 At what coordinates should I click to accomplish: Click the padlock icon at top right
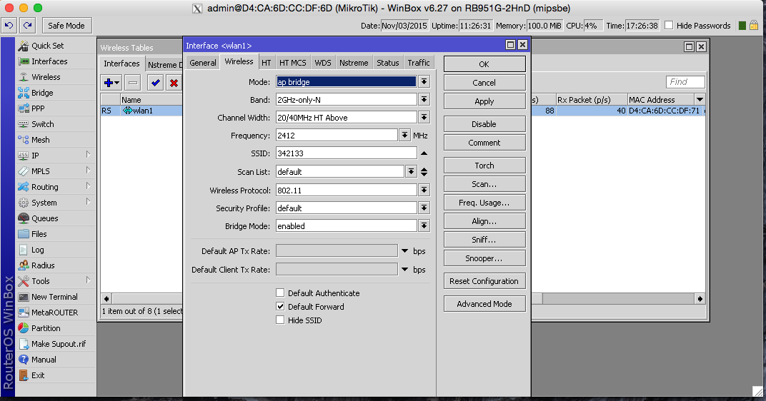coord(754,26)
